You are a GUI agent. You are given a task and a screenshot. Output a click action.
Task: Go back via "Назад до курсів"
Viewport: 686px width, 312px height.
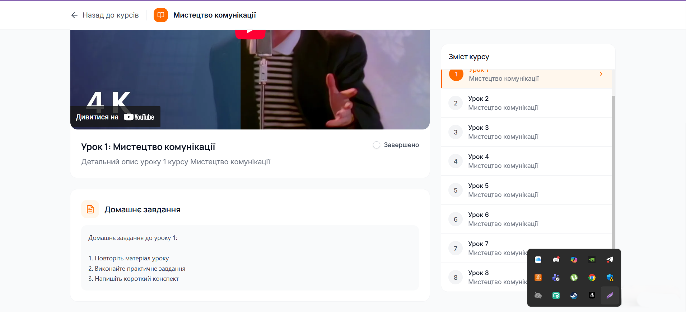[105, 15]
